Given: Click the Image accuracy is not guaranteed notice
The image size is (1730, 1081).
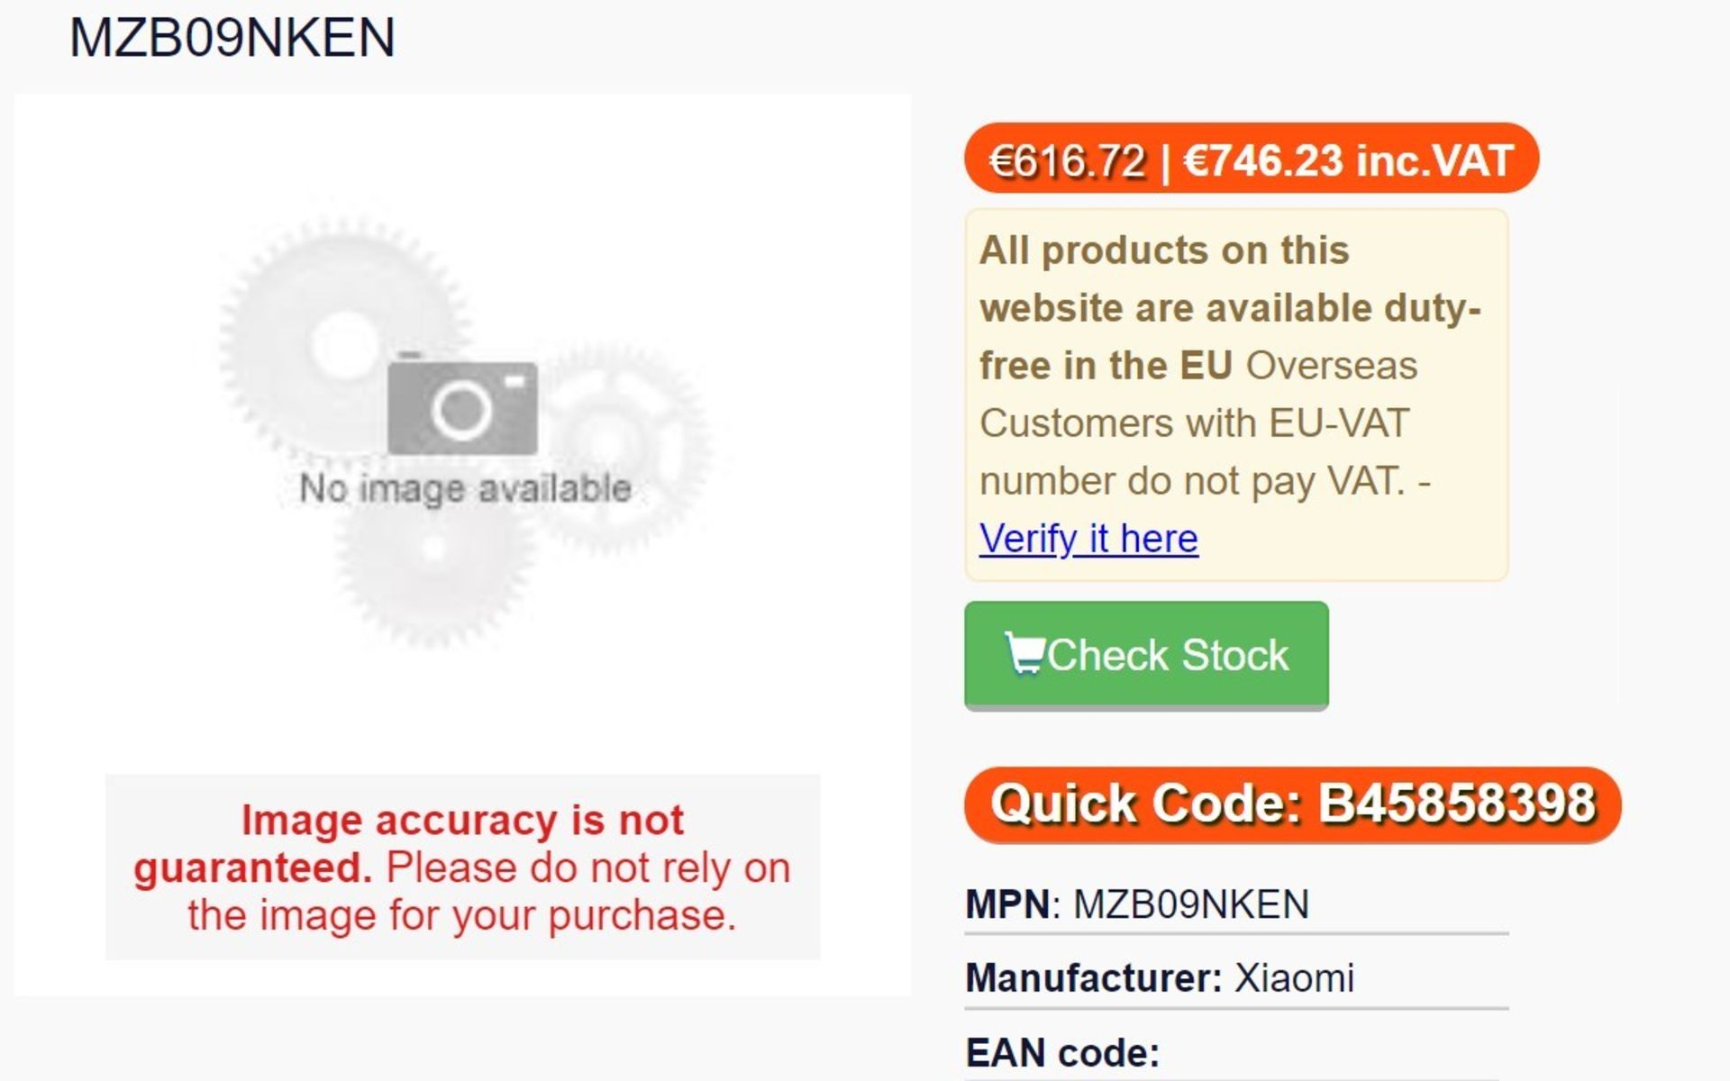Looking at the screenshot, I should click(462, 867).
